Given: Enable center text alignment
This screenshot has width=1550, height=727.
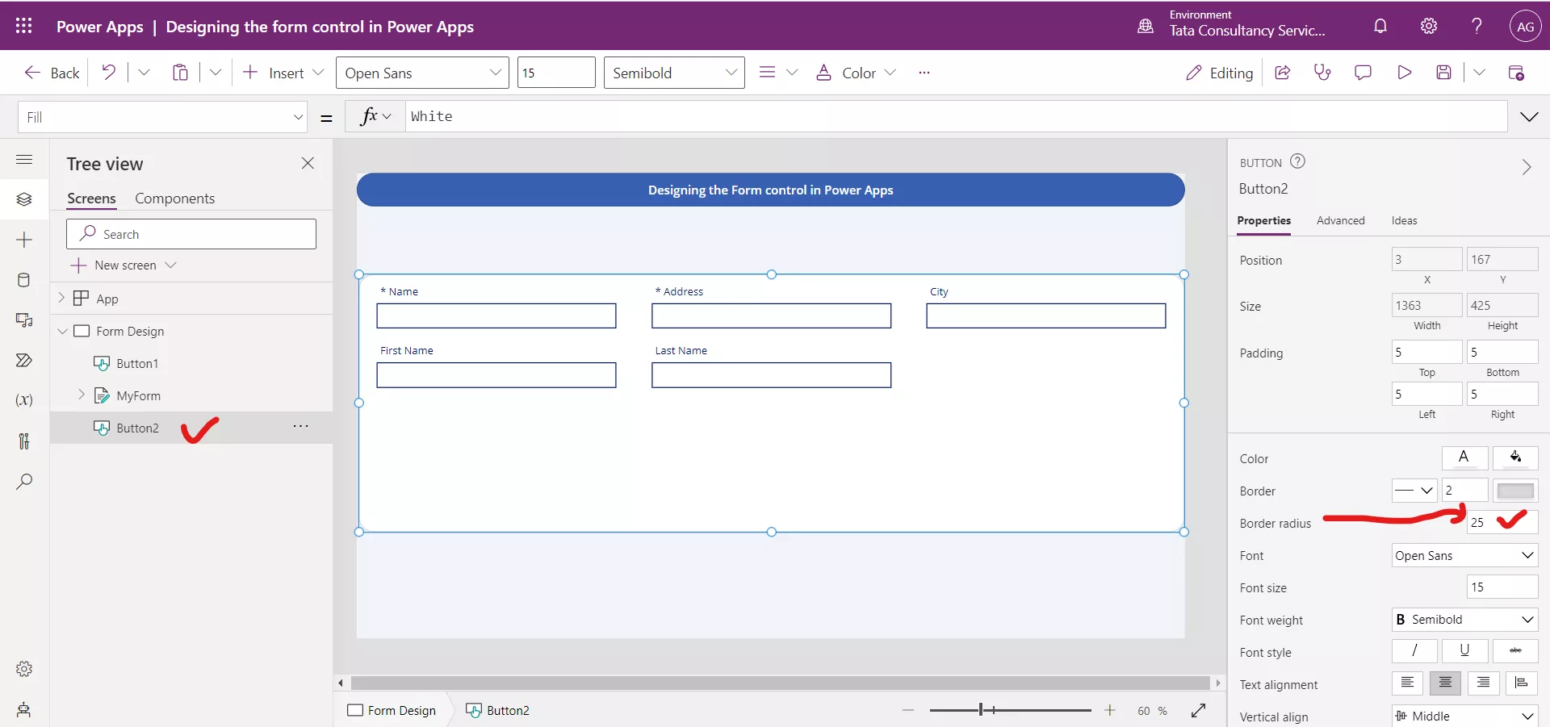Looking at the screenshot, I should point(1445,683).
